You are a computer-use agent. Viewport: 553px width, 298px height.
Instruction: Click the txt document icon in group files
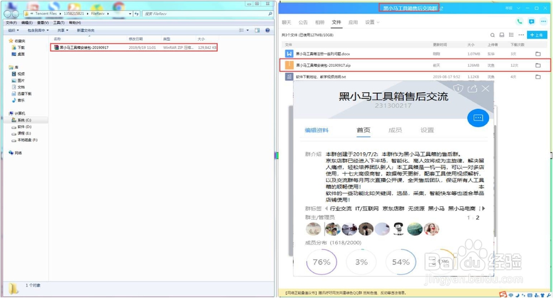pos(289,76)
